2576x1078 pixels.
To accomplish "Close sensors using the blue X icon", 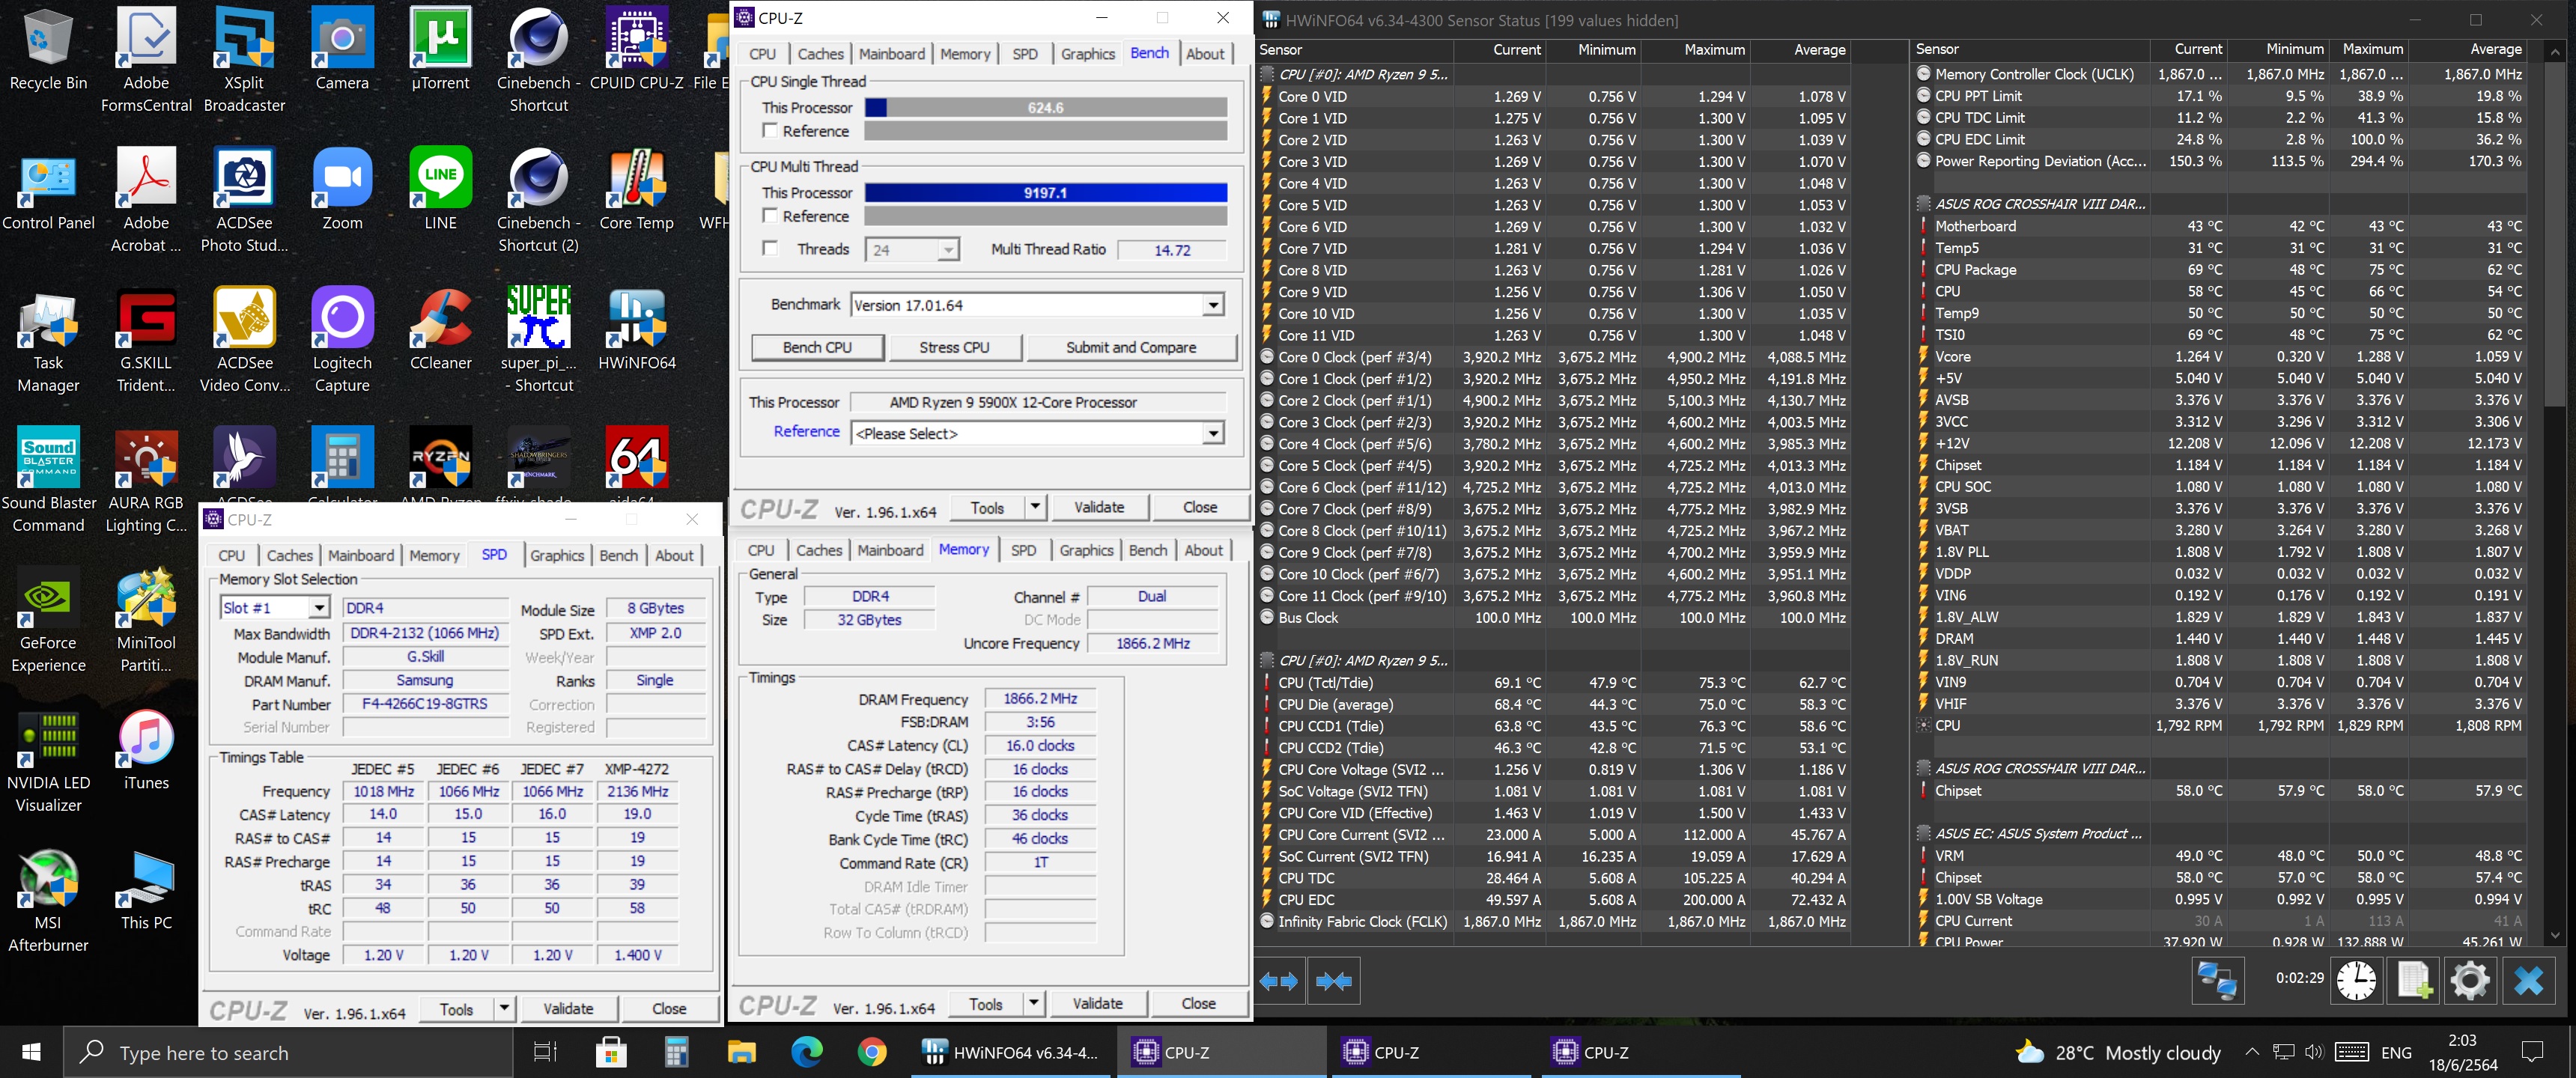I will 2528,980.
